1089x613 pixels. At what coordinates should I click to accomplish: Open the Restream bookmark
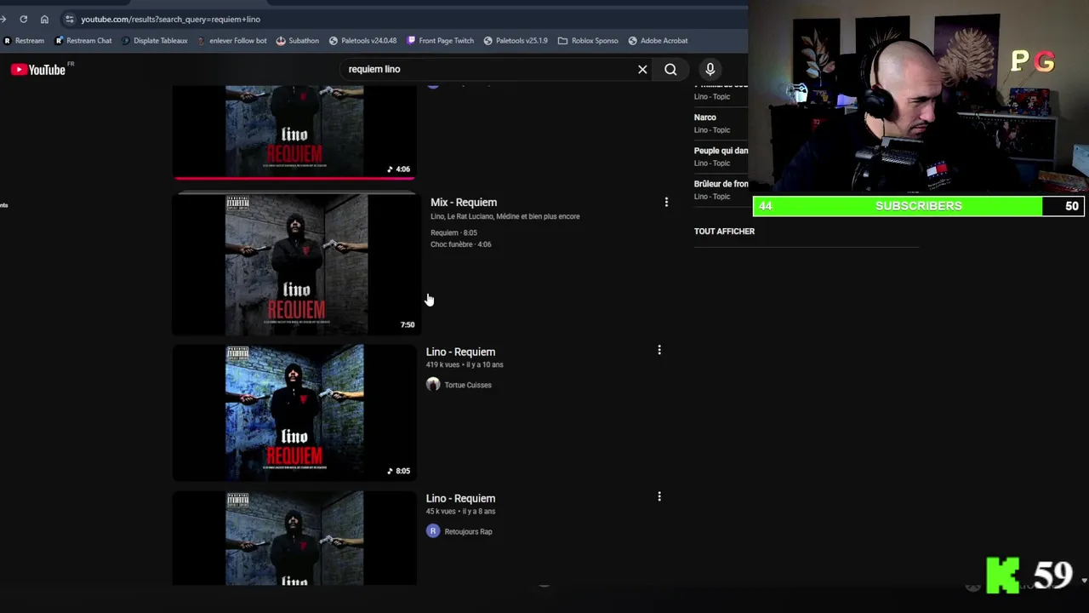24,40
